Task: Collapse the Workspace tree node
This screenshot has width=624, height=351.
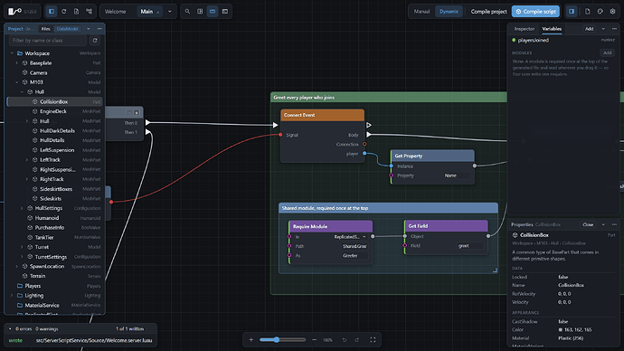Action: click(12, 53)
